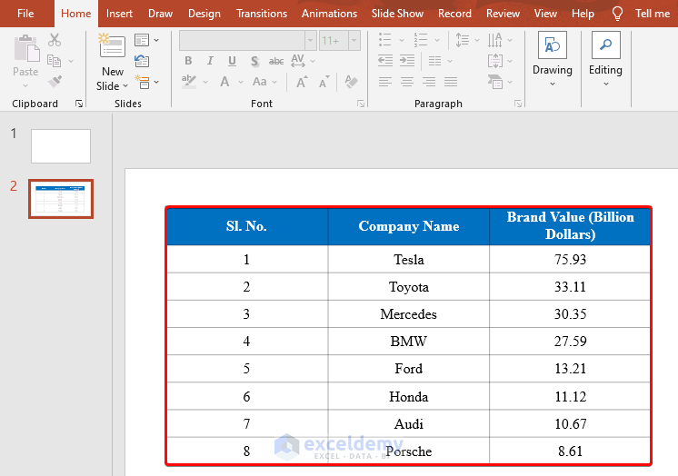Click the Reset slide icon
Image resolution: width=678 pixels, height=476 pixels.
point(142,61)
